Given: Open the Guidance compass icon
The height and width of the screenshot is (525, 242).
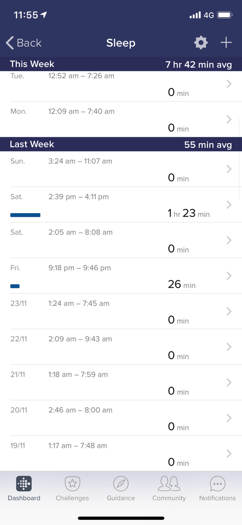Looking at the screenshot, I should pos(121,483).
